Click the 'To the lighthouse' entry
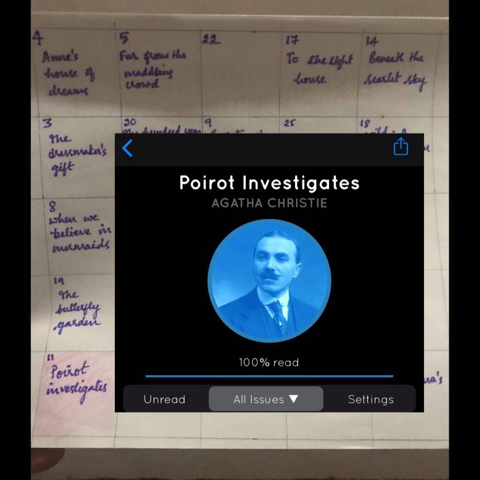This screenshot has width=480, height=480. tap(319, 69)
